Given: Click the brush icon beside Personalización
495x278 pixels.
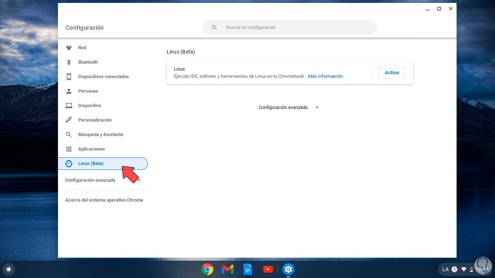Looking at the screenshot, I should point(69,120).
